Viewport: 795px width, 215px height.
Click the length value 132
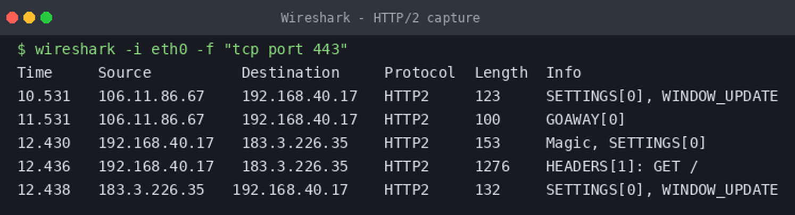pos(487,190)
